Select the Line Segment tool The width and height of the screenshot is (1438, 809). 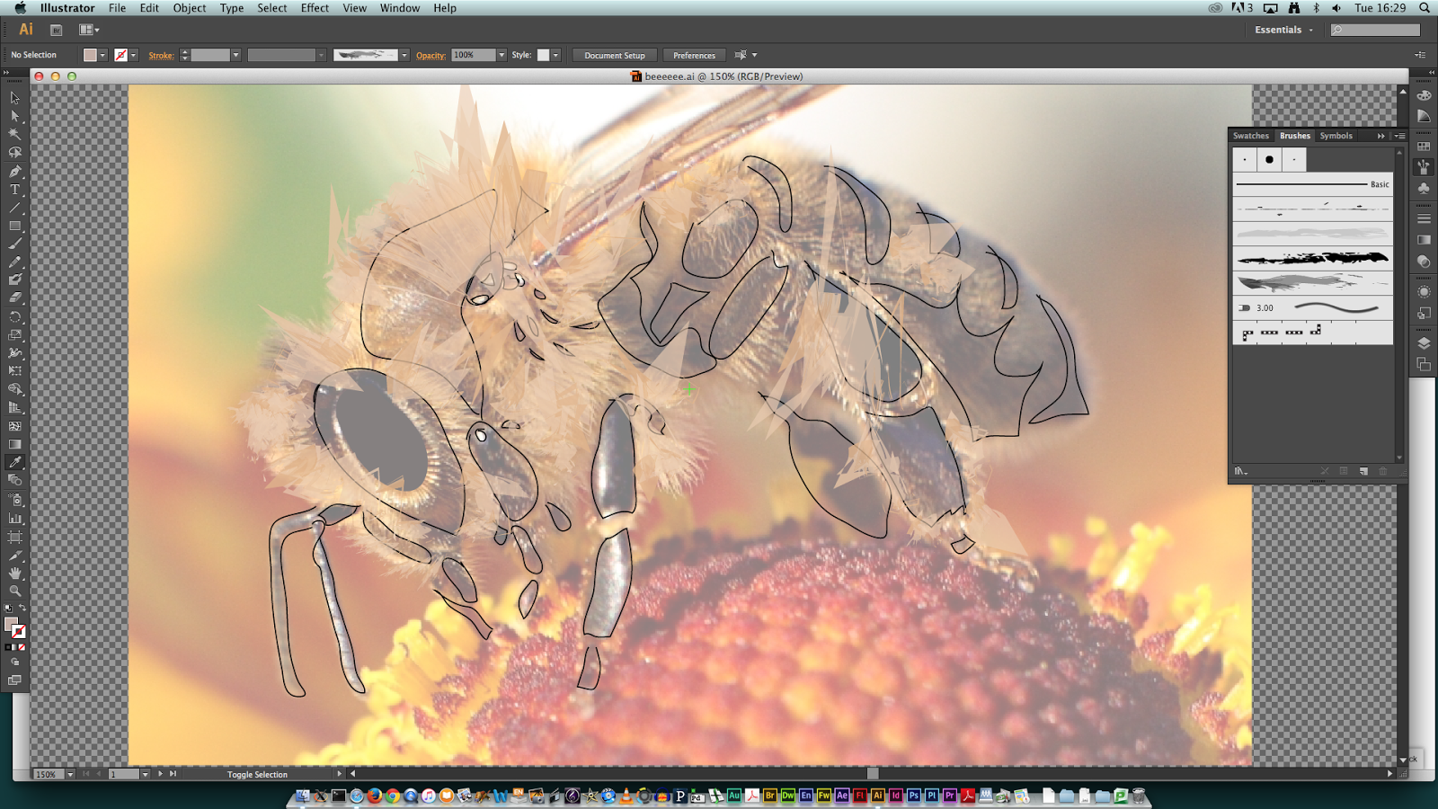[14, 208]
